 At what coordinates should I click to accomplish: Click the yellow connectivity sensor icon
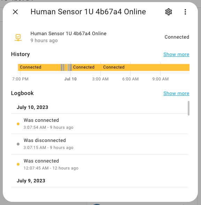(18, 37)
